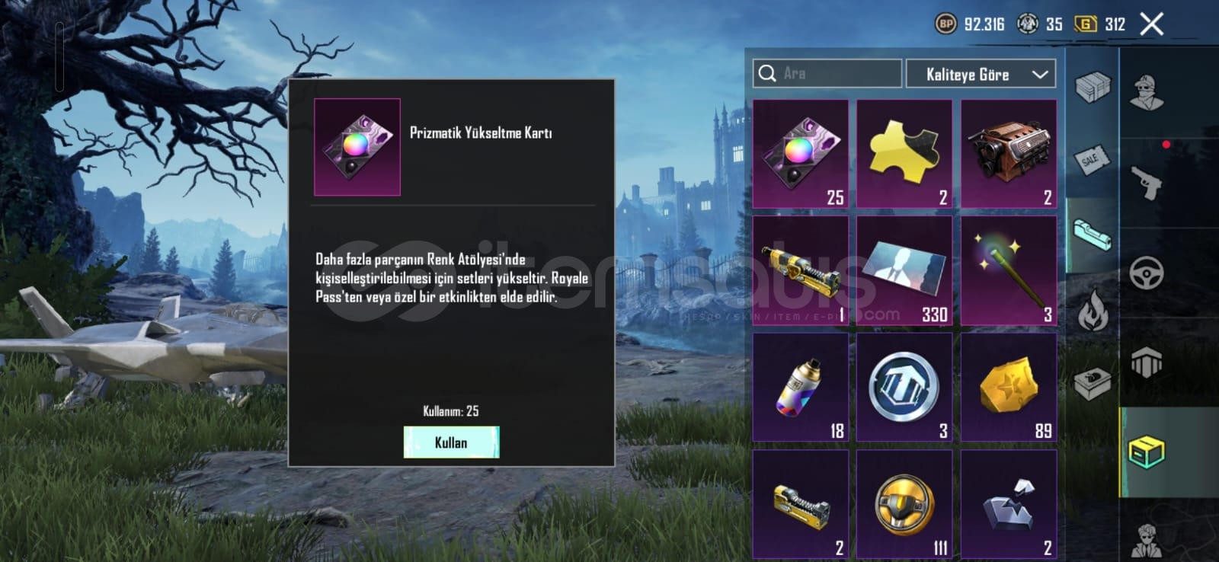Select the Prizmatik Yükseltme Kartı inventory item
Screen dimensions: 1219x562
click(x=800, y=154)
